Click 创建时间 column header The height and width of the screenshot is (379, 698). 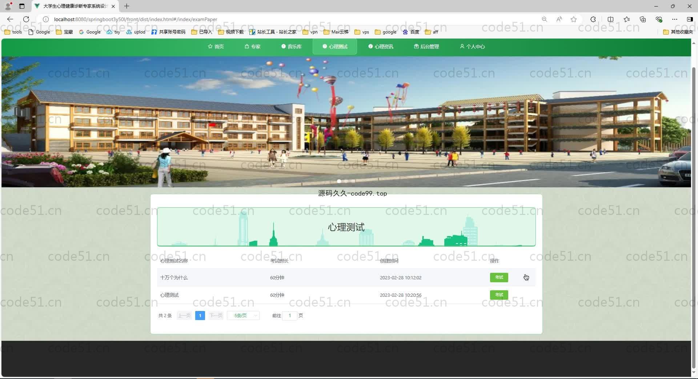click(389, 261)
